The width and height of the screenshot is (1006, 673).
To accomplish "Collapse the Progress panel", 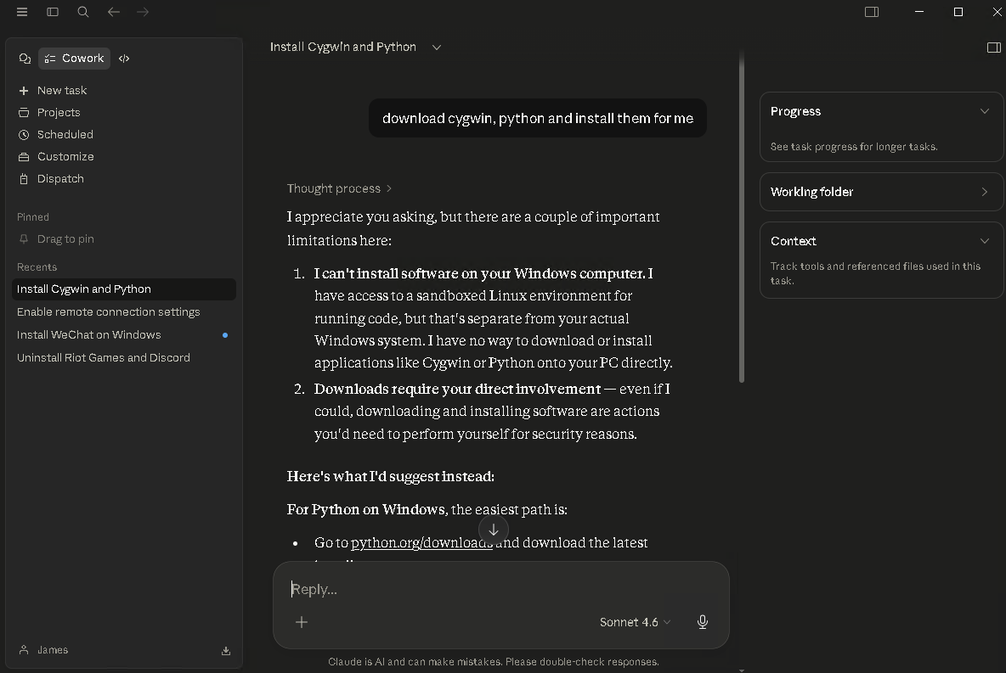I will pos(984,111).
